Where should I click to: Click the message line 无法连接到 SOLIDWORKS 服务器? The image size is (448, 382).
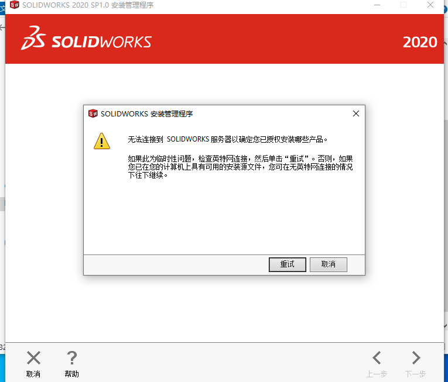click(227, 139)
